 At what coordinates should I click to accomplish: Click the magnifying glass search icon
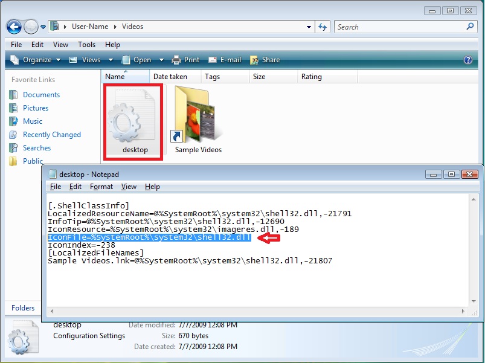click(470, 27)
